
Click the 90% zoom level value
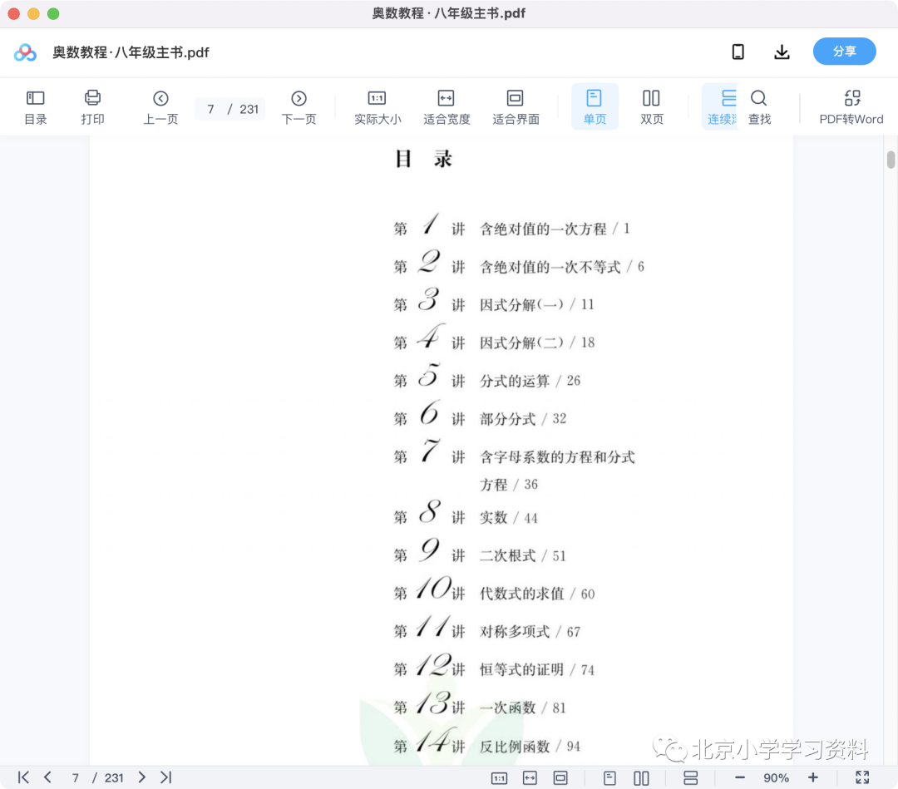coord(776,777)
